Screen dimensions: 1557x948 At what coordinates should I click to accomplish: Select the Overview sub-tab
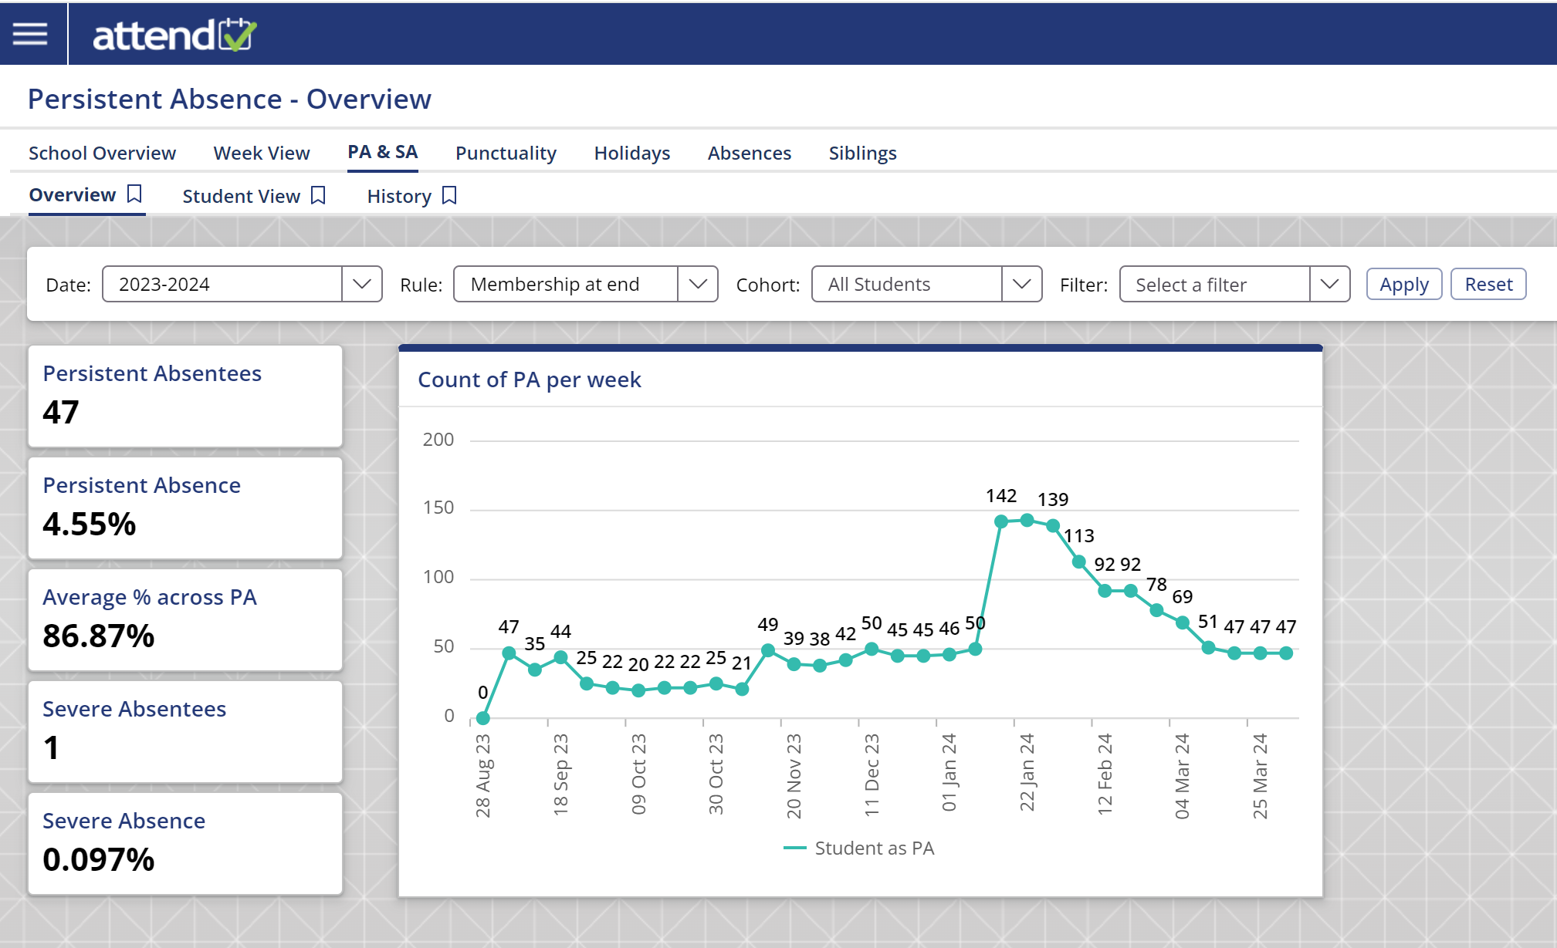click(x=73, y=194)
